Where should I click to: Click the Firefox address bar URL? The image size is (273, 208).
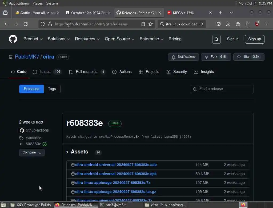coord(91,24)
